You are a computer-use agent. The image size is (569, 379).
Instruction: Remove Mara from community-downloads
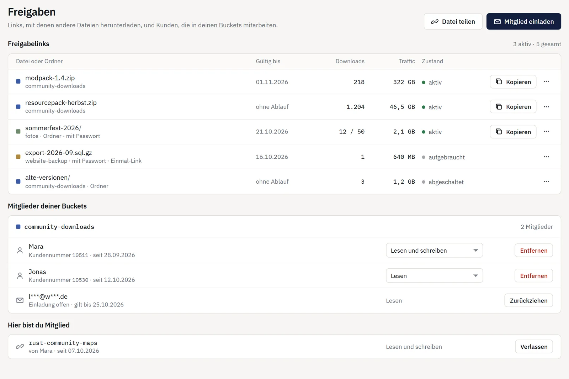(x=534, y=250)
